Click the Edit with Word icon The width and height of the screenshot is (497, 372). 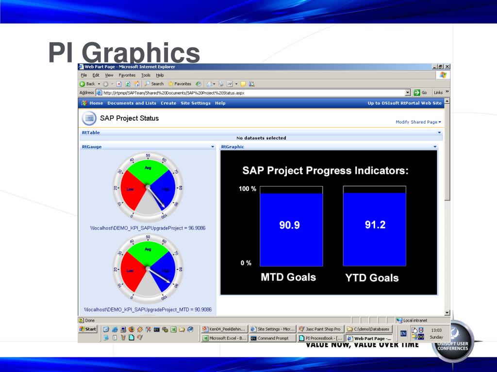(x=230, y=84)
